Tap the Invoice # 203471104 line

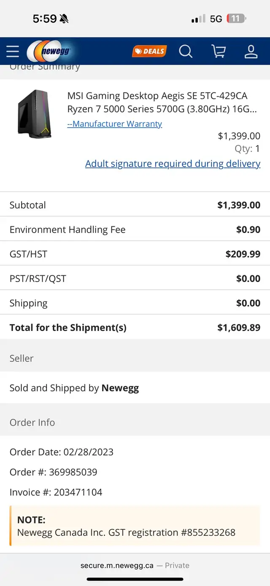tap(56, 492)
